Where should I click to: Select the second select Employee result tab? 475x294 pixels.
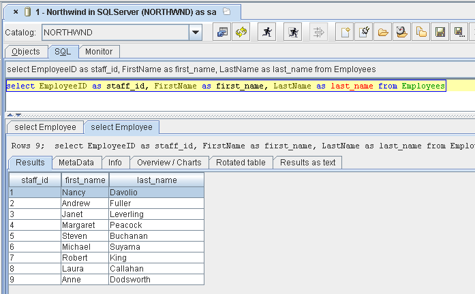point(121,127)
